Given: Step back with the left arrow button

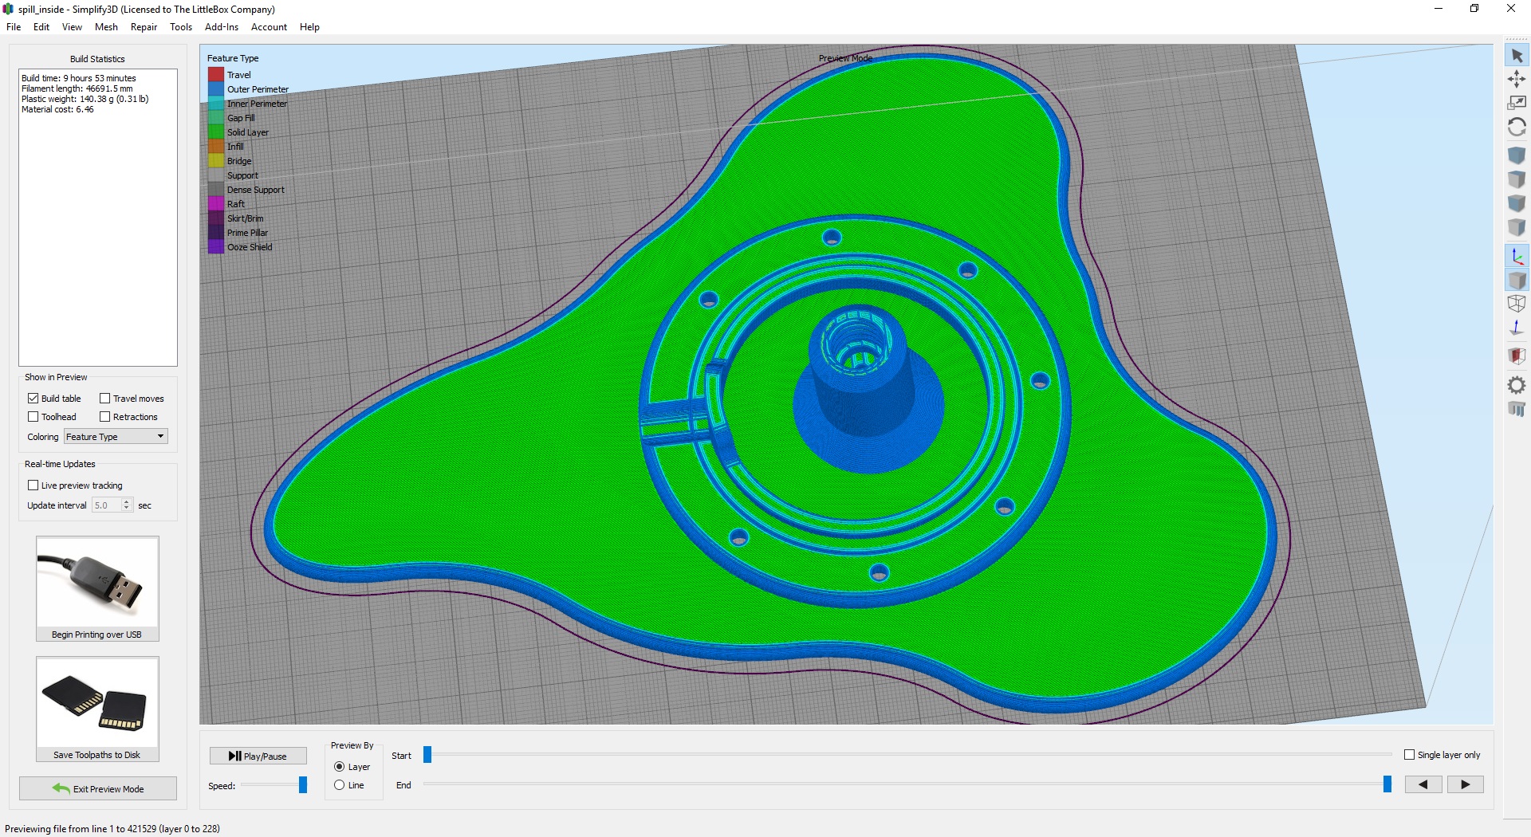Looking at the screenshot, I should 1423,784.
